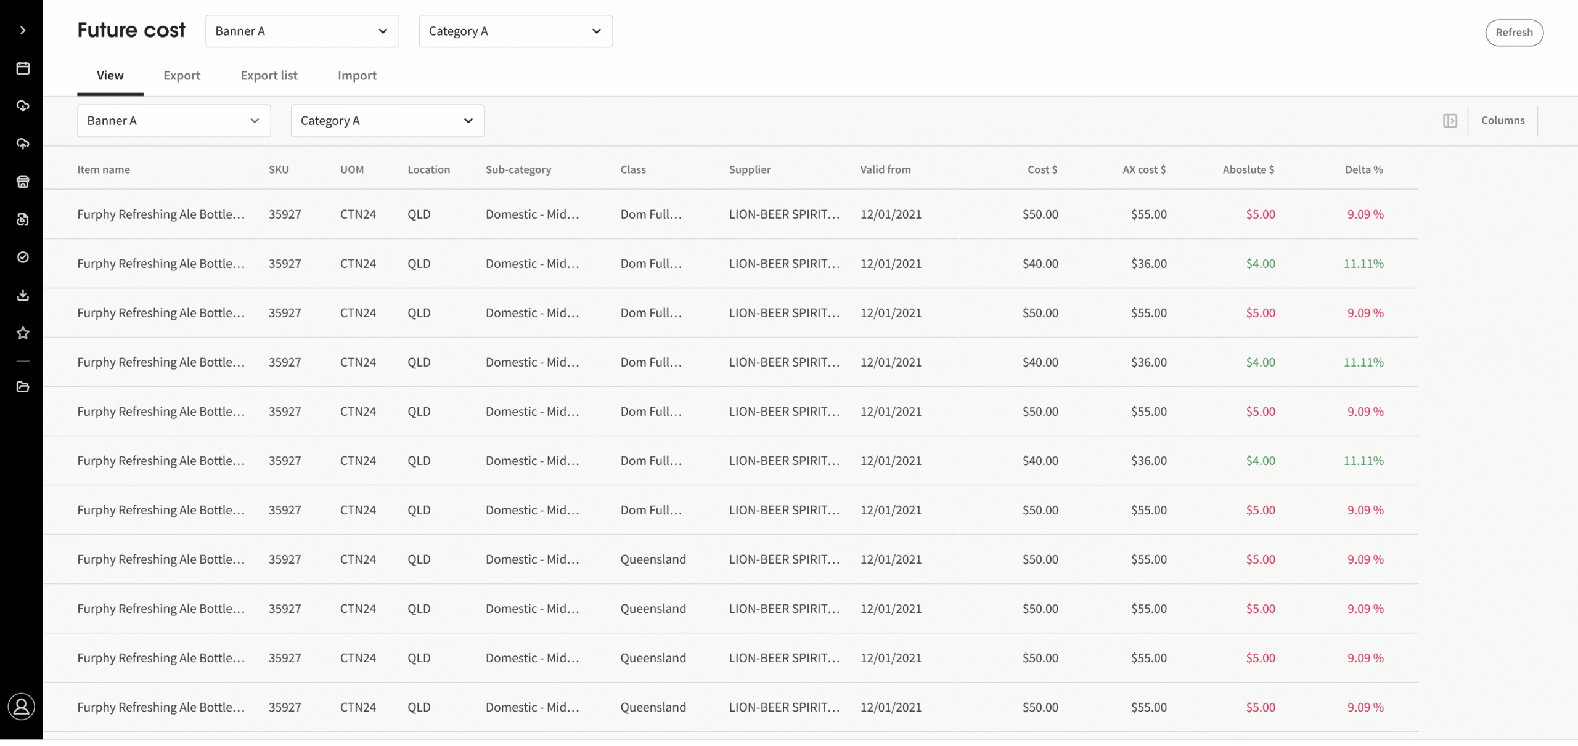Expand the Banner A filter below the tabs

174,121
